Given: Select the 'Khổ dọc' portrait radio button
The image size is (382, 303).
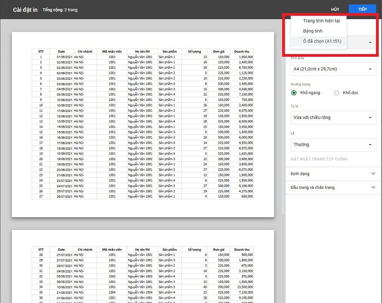Looking at the screenshot, I should coord(337,93).
